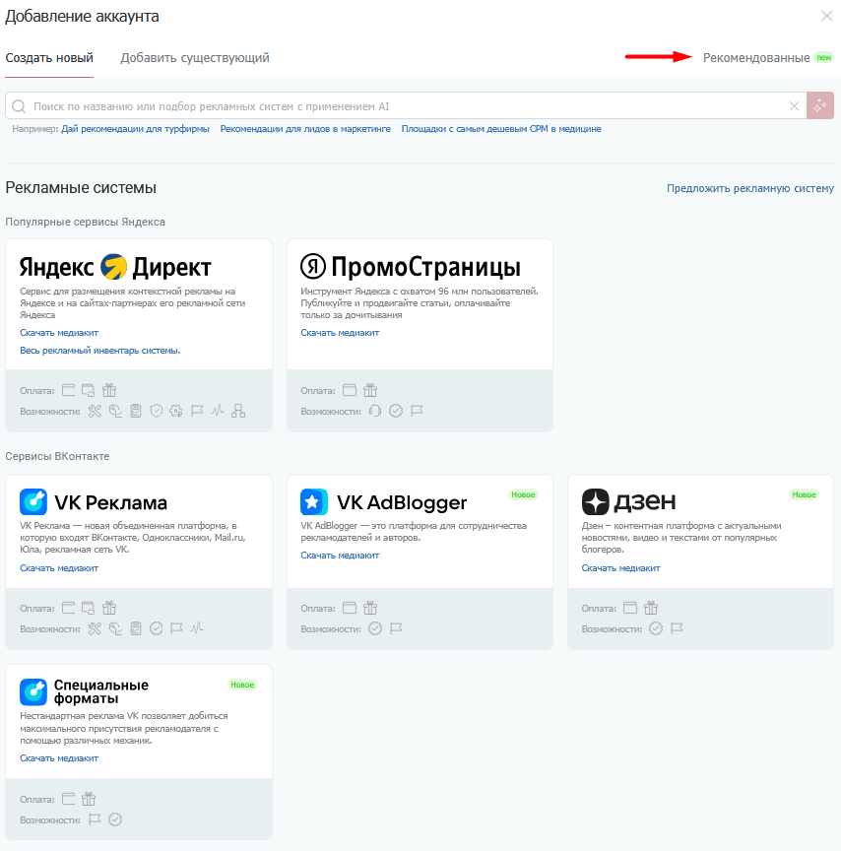This screenshot has width=841, height=851.
Task: Click example Площадки с самым дешевым CPM
Action: coord(501,129)
